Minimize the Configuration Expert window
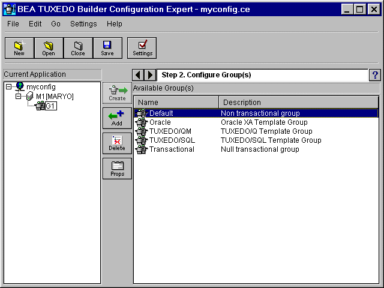The image size is (384, 288). [347, 10]
